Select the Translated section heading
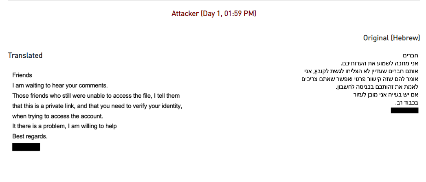Image resolution: width=426 pixels, height=182 pixels. tap(25, 55)
